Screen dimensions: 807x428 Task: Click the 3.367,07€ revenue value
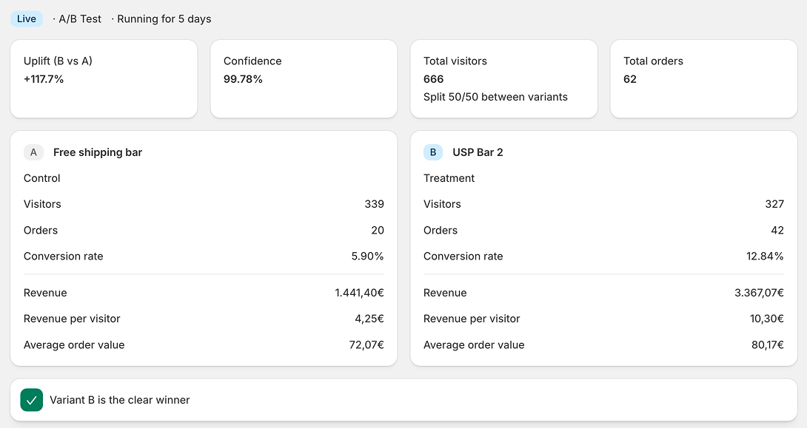759,293
